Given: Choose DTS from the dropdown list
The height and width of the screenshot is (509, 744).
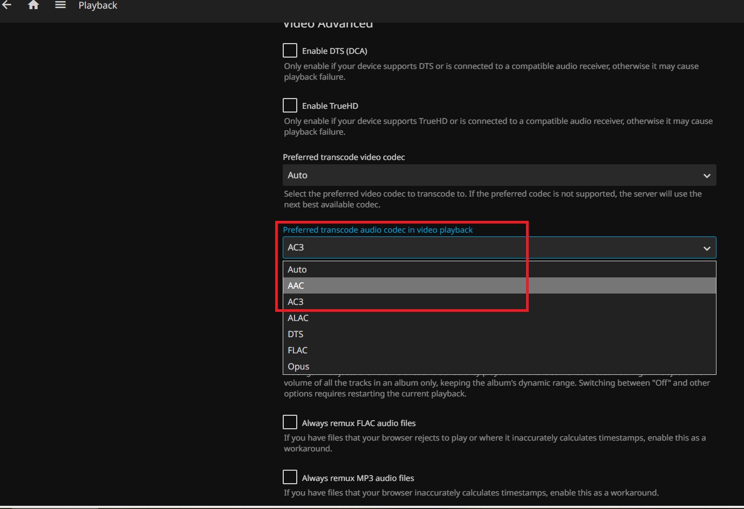Looking at the screenshot, I should 296,334.
